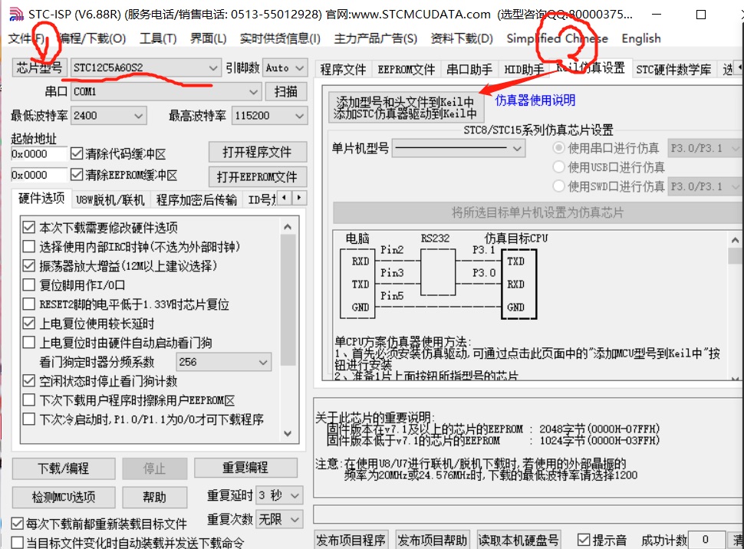Viewport: 744px width, 549px height.
Task: Switch to the 串口助手 tab
Action: coord(469,68)
